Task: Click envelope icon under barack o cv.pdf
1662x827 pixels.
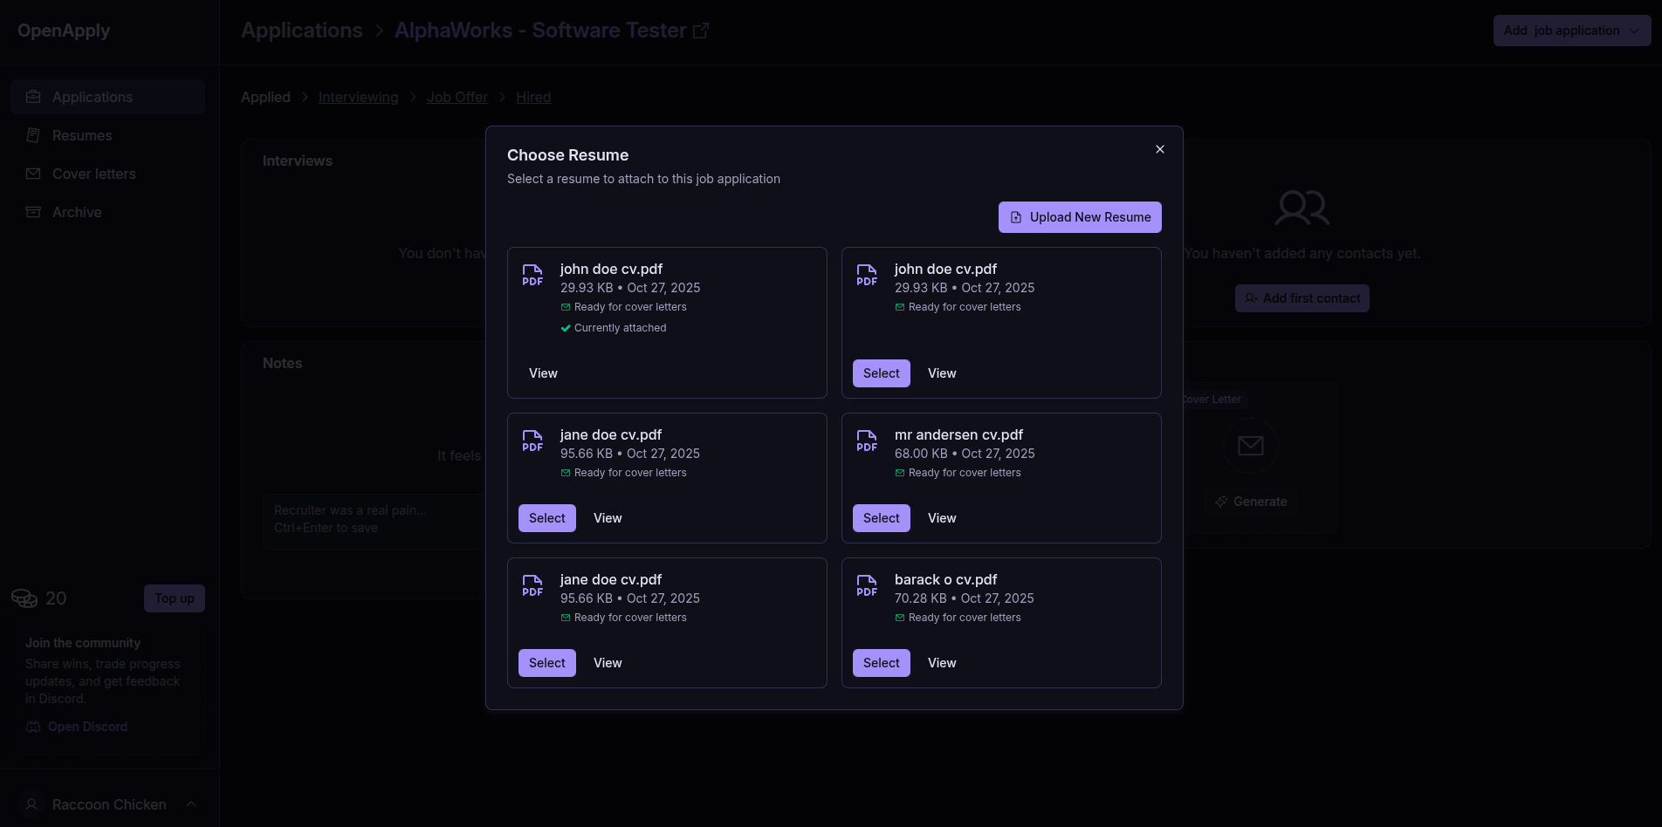Action: coord(900,618)
